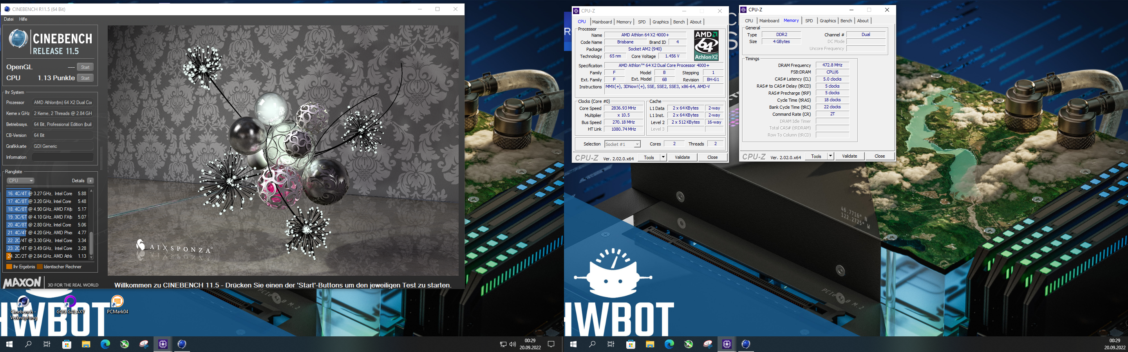The height and width of the screenshot is (352, 1128).
Task: Click into the Information field in Cinebench
Action: (x=63, y=157)
